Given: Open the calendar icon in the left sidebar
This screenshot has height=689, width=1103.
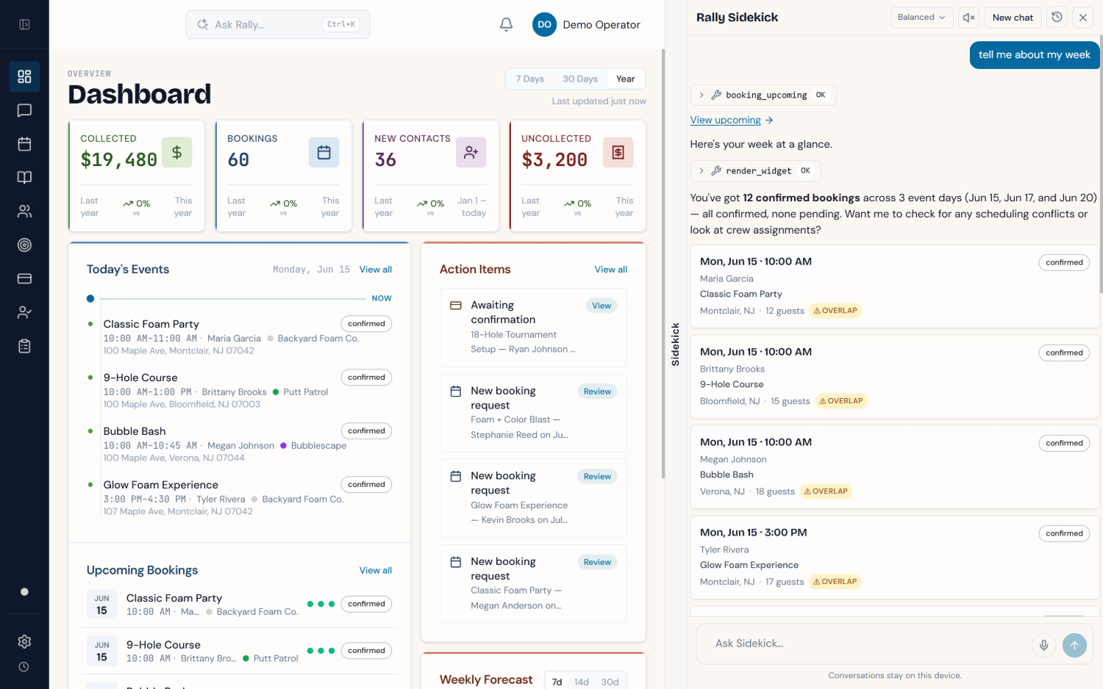Looking at the screenshot, I should click(x=24, y=144).
